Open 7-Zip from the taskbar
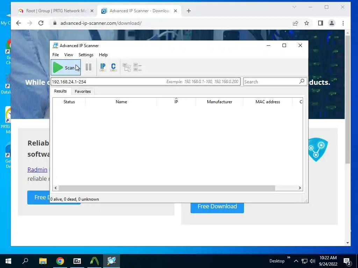This screenshot has width=358, height=268. (x=77, y=261)
